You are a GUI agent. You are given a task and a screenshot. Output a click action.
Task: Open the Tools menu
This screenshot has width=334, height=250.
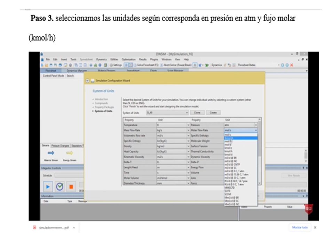(73, 59)
